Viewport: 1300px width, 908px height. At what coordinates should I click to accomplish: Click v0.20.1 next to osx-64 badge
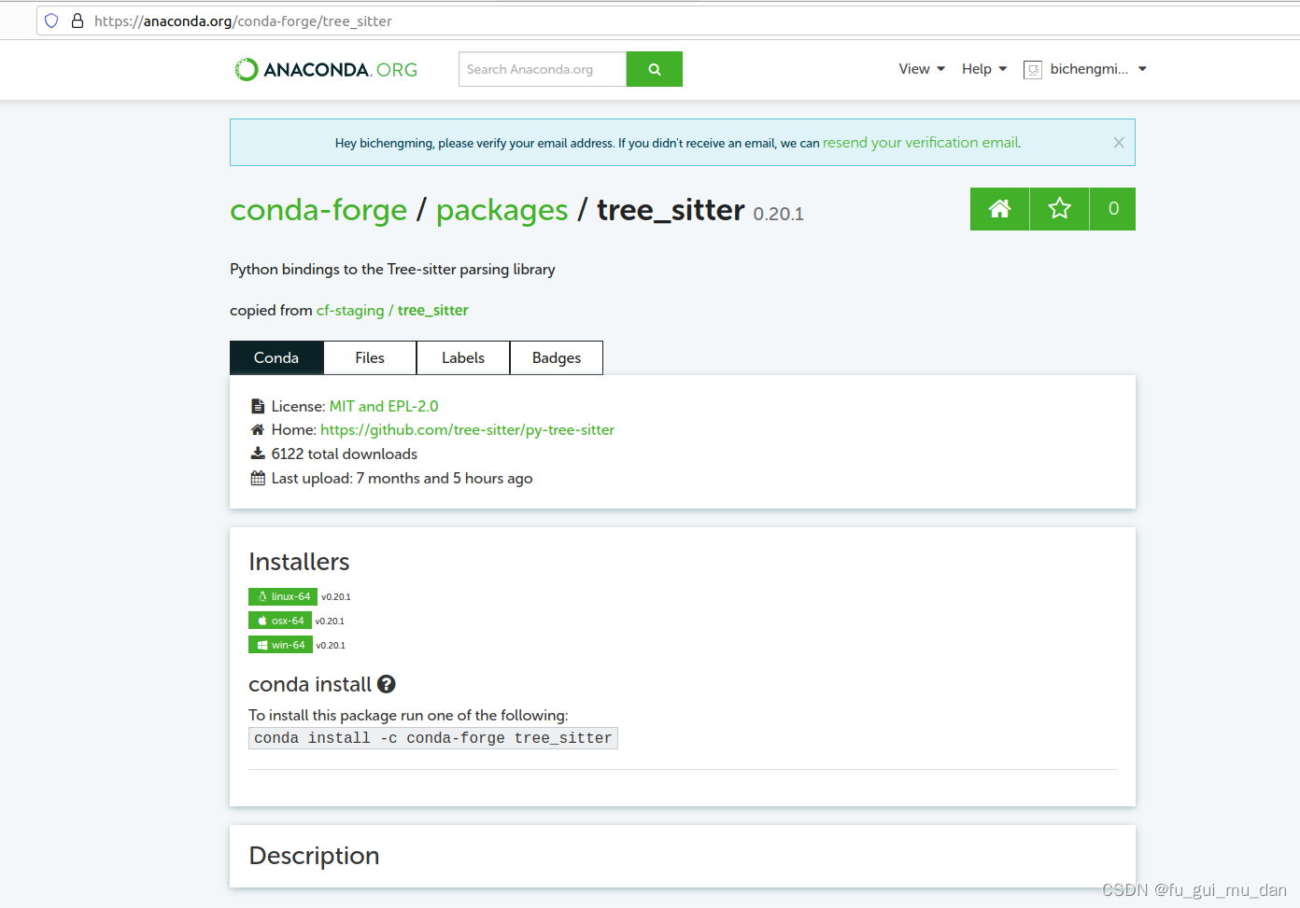click(330, 622)
